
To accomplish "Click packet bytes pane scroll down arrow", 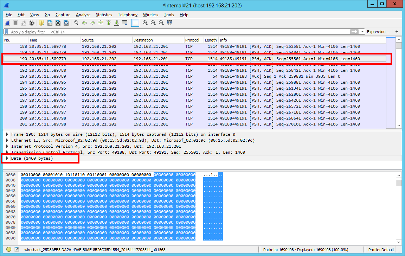I will point(399,242).
